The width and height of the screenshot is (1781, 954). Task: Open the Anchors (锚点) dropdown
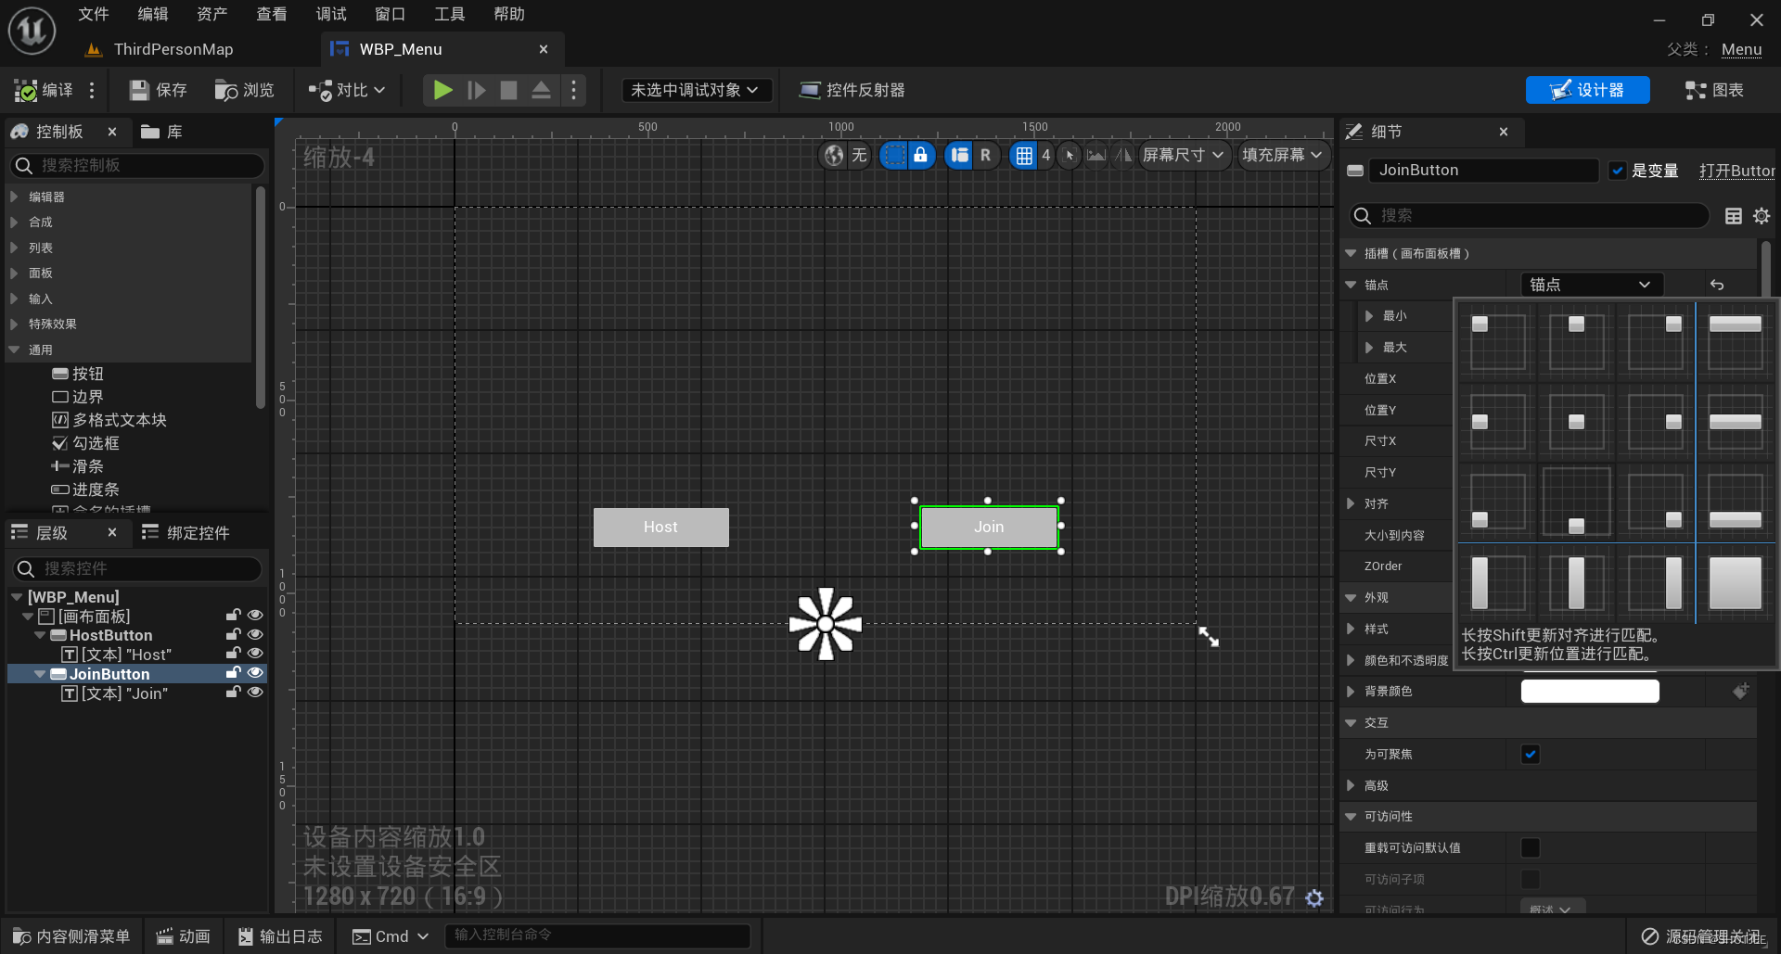1592,285
